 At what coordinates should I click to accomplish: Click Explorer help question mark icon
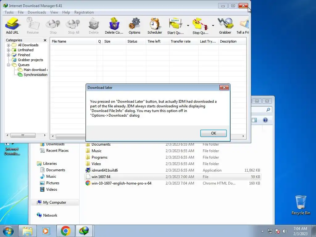click(x=265, y=120)
